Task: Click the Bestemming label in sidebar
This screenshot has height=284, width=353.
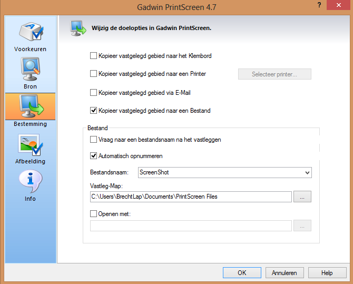Action: point(30,124)
